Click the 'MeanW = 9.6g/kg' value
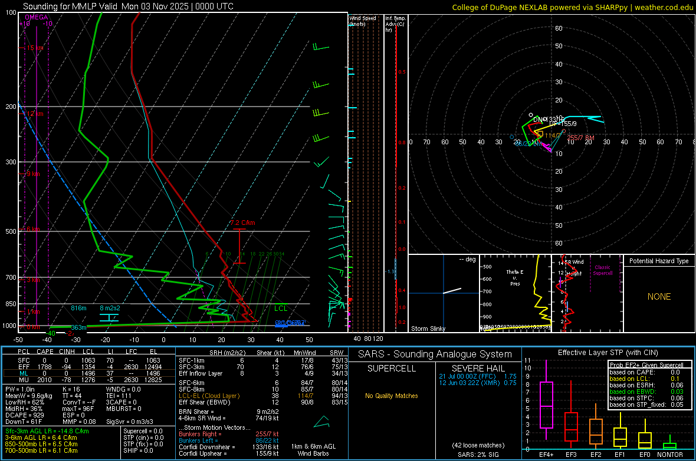Viewport: 696px width, 461px height. [x=29, y=396]
